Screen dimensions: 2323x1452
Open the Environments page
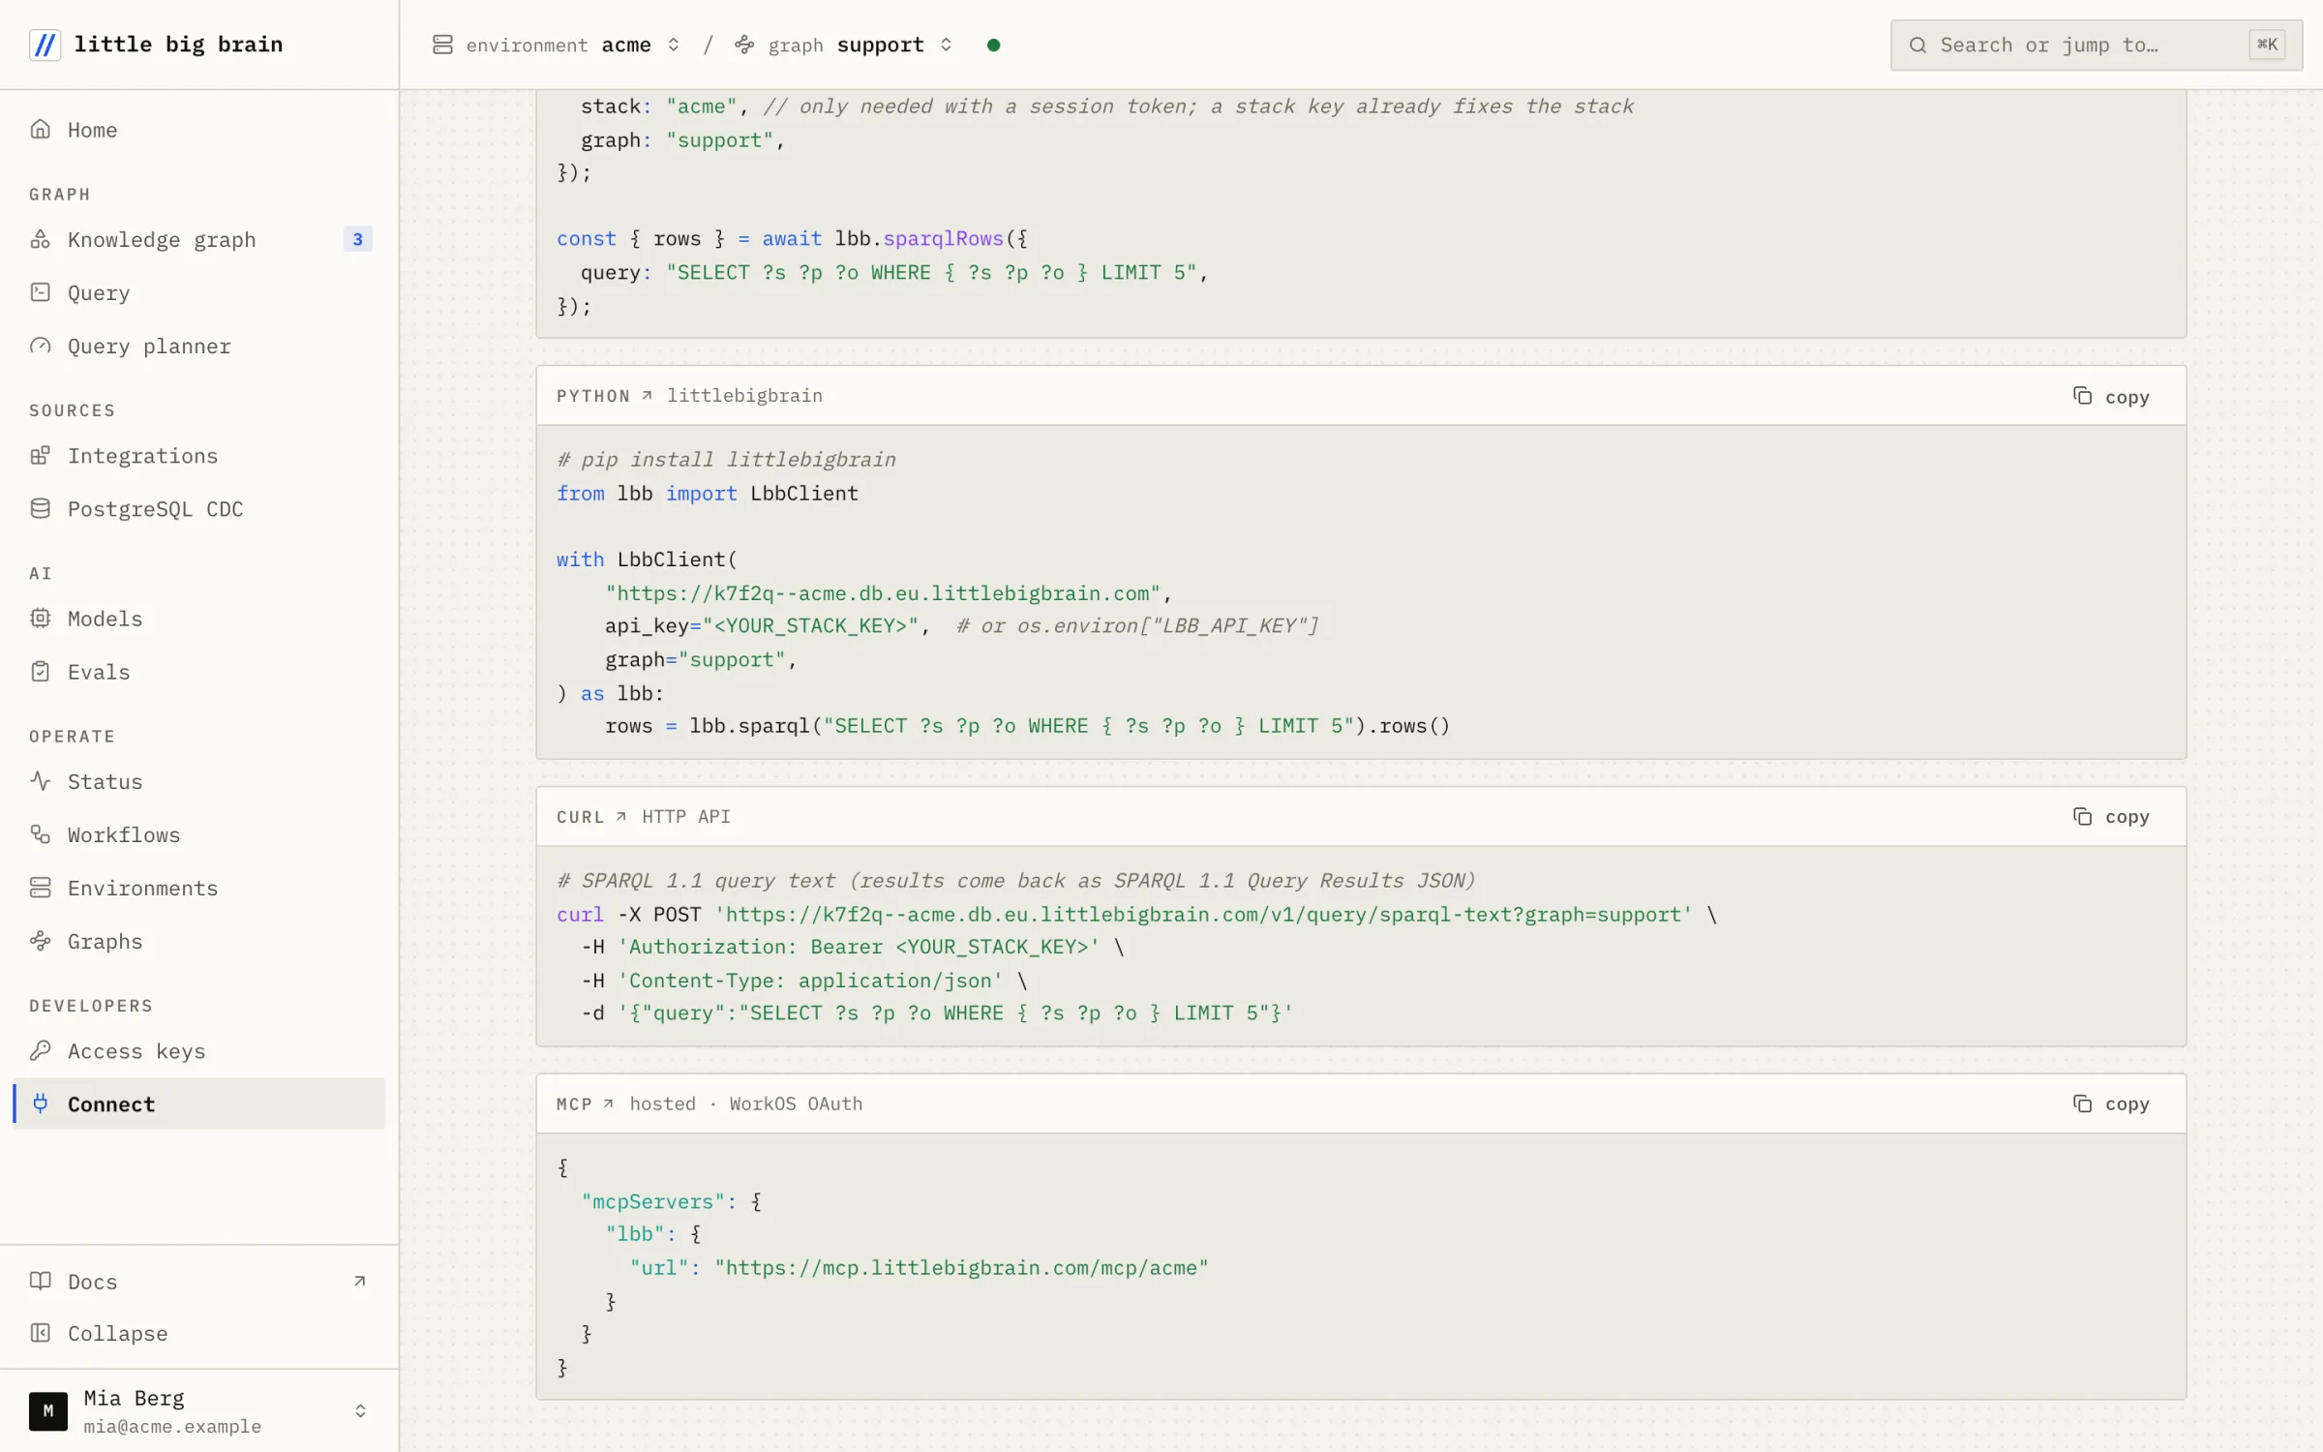click(198, 887)
